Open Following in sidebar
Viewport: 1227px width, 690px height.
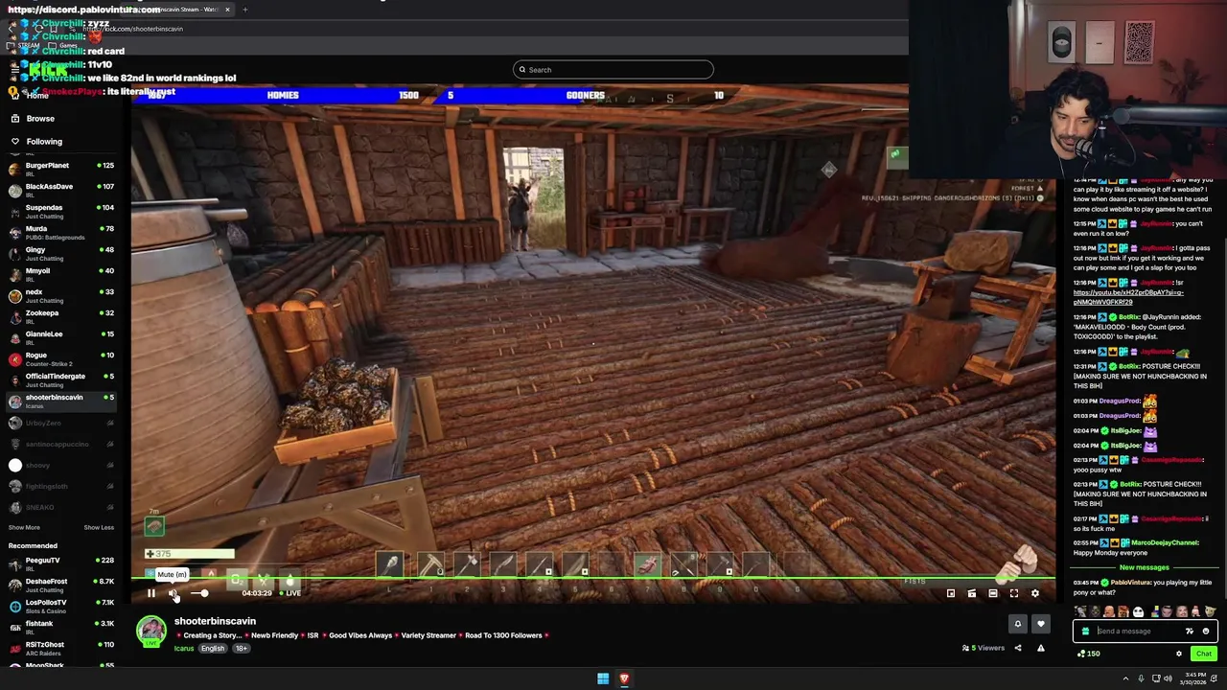[44, 142]
